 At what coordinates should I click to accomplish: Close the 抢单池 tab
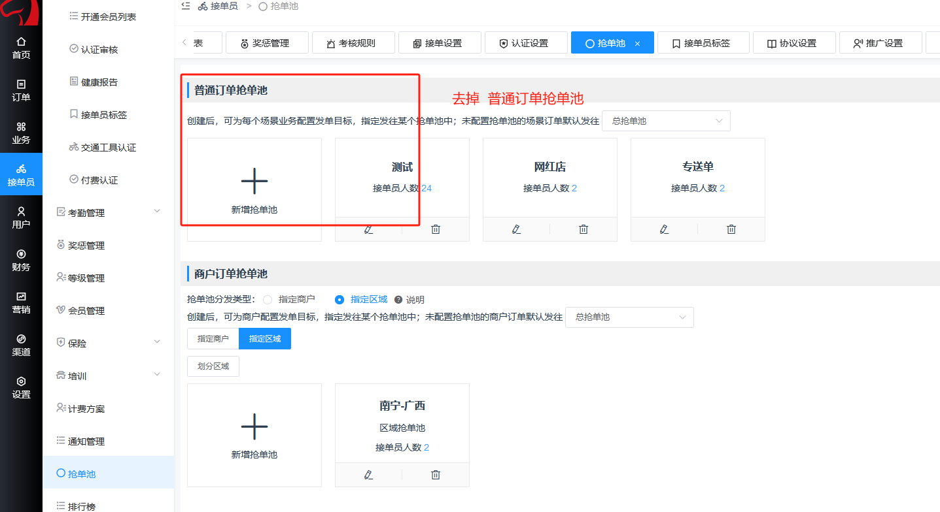click(638, 44)
